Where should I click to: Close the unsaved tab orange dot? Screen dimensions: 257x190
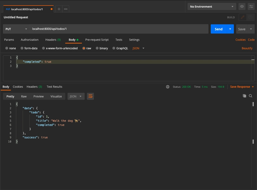(x=52, y=9)
